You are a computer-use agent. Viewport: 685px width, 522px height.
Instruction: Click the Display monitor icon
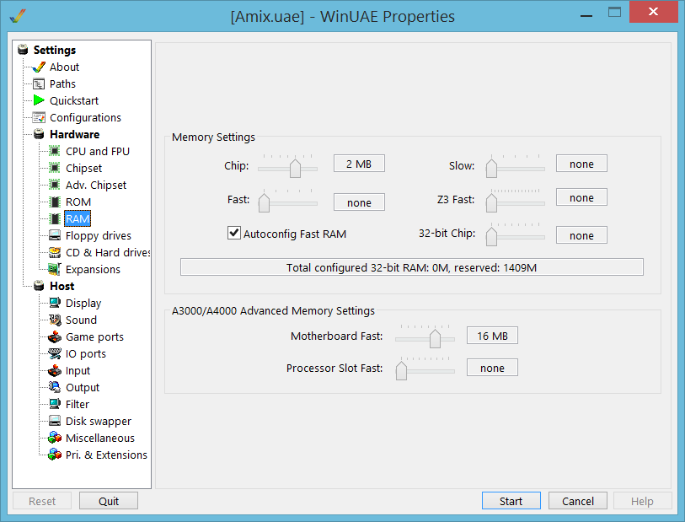[x=55, y=303]
